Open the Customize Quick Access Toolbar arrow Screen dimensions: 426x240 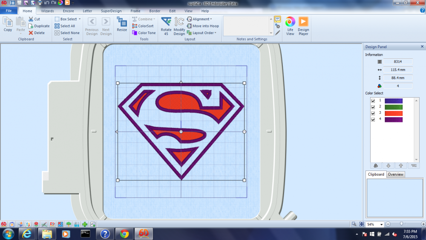point(73,3)
